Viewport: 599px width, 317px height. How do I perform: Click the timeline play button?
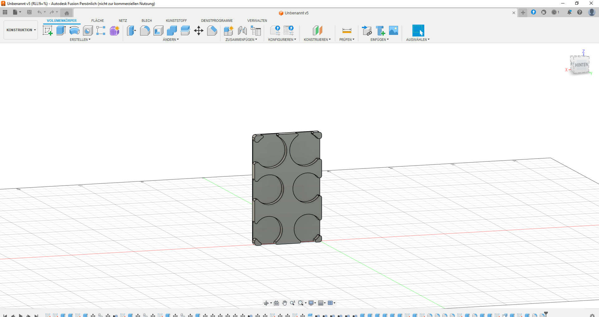(x=21, y=315)
